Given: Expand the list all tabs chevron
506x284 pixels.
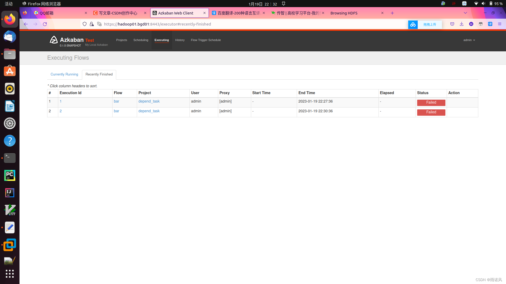Looking at the screenshot, I should [x=465, y=13].
